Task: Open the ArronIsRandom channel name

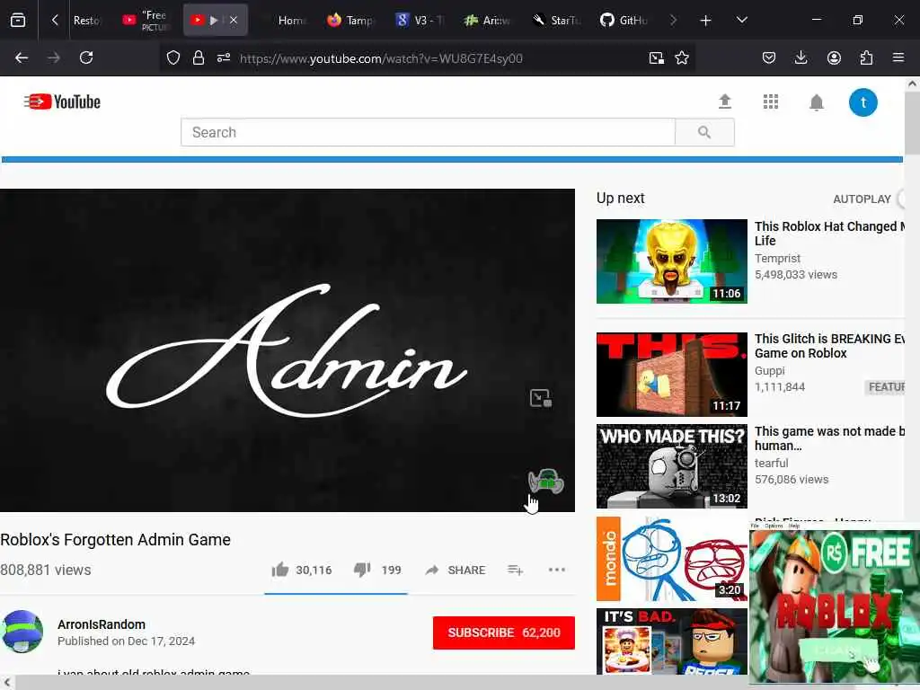Action: [x=102, y=624]
